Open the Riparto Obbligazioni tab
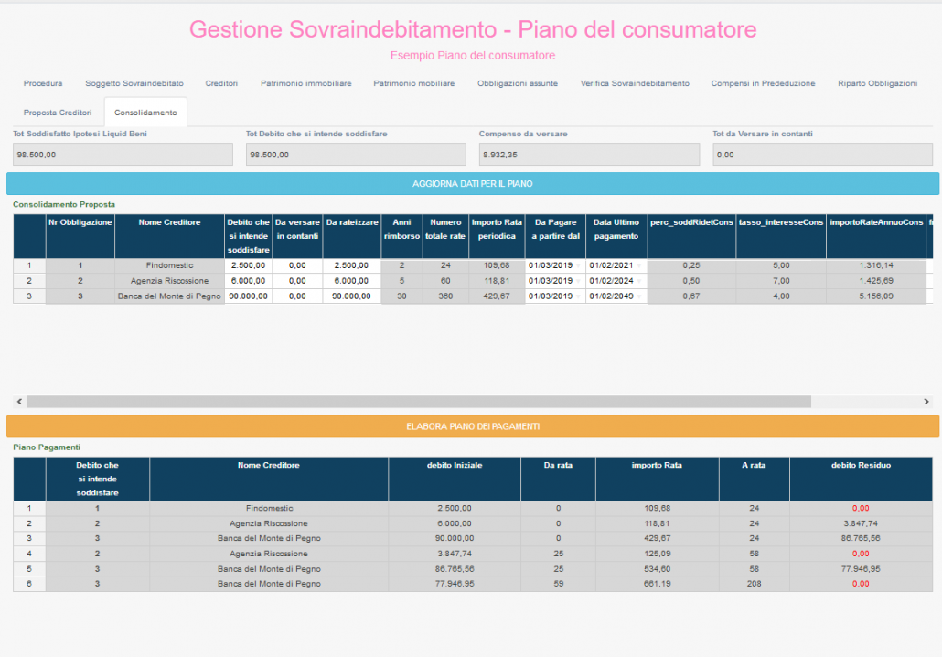This screenshot has width=942, height=657. coord(877,83)
